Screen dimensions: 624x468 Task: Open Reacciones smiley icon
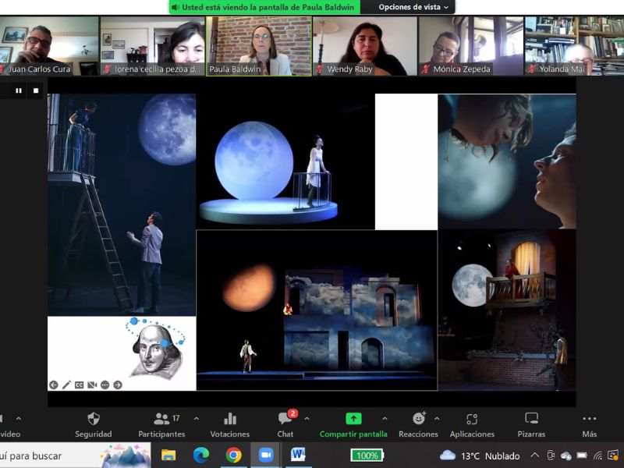419,419
